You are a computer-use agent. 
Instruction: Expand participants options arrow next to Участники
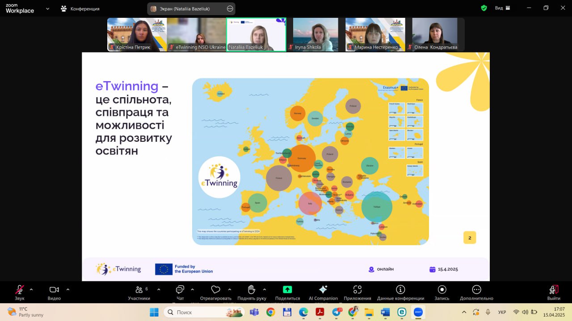(x=159, y=289)
